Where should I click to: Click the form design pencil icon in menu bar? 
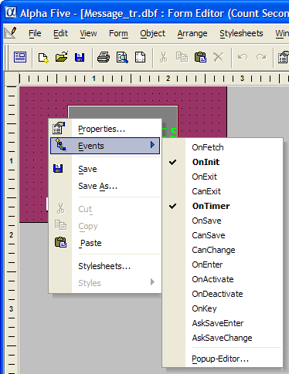click(x=11, y=33)
